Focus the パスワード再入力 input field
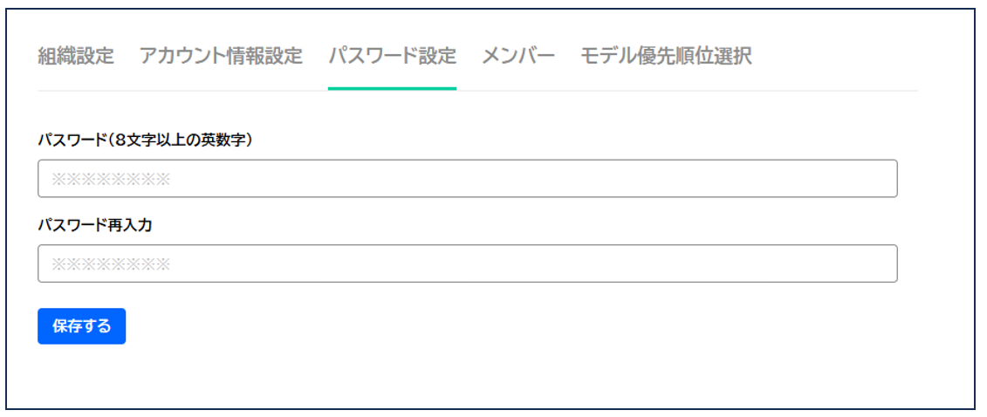 (x=467, y=263)
